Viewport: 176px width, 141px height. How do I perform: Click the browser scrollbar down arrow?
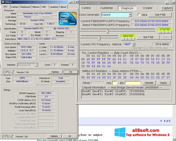click(174, 140)
